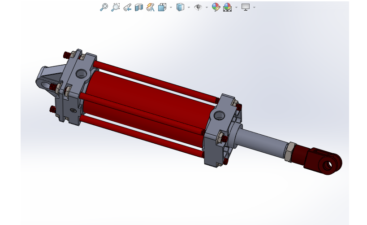Image resolution: width=367 pixels, height=225 pixels.
Task: Click the Zoom to Fit icon
Action: (104, 7)
